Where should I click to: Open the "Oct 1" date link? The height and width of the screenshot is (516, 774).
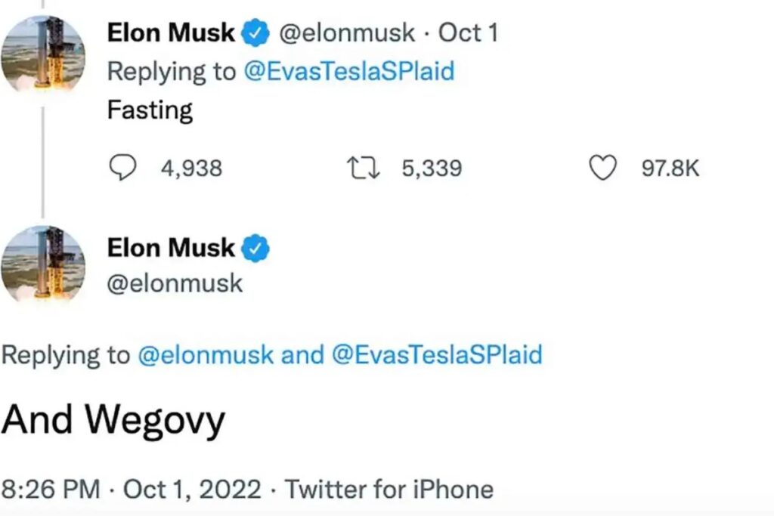pyautogui.click(x=469, y=33)
